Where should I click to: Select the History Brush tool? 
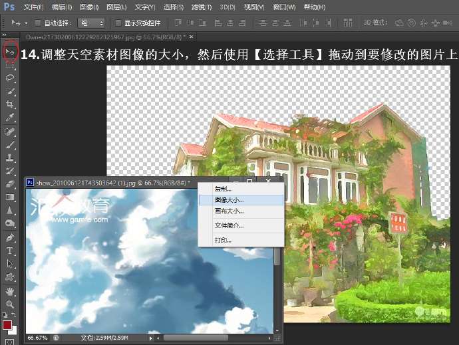coord(10,171)
